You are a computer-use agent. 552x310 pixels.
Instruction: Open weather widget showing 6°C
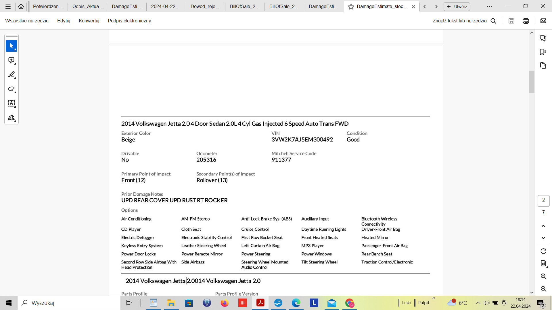tap(457, 303)
